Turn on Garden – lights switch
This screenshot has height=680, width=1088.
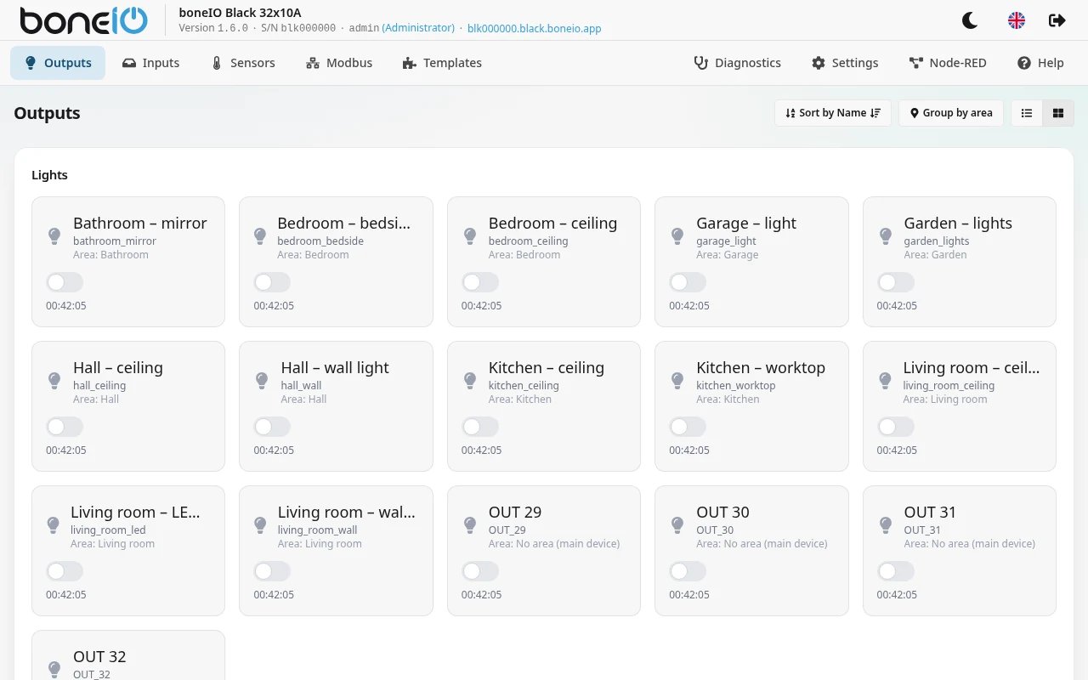pos(896,282)
